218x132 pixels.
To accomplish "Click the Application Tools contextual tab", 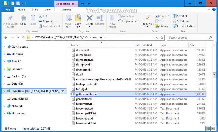I will point(66,4).
